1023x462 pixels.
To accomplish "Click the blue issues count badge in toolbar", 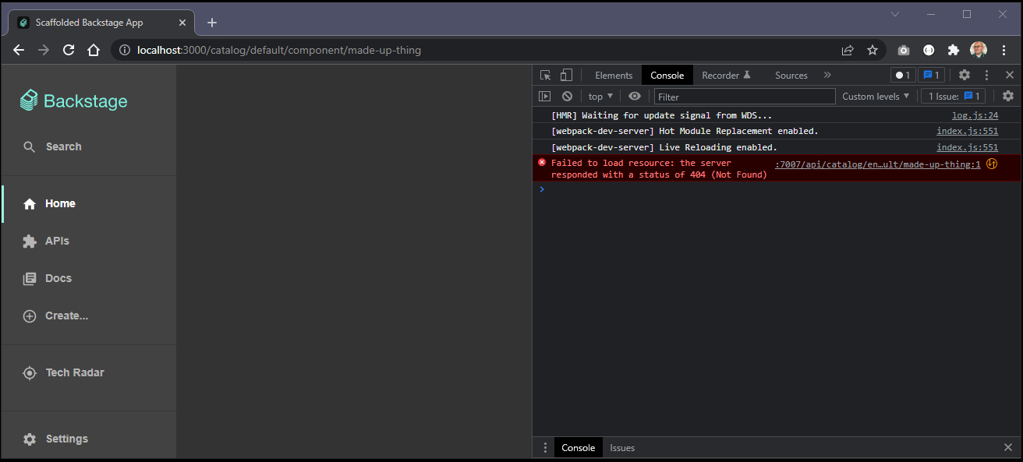I will [x=931, y=76].
